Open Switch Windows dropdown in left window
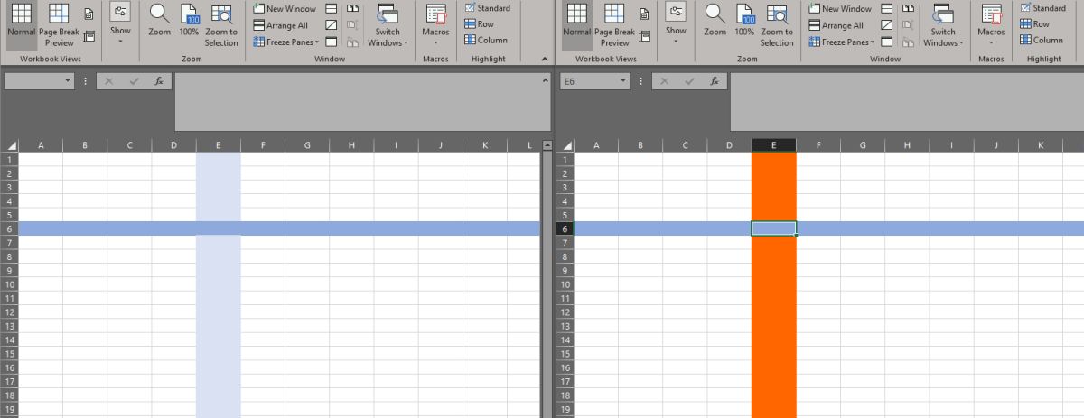The width and height of the screenshot is (1084, 418). [388, 25]
